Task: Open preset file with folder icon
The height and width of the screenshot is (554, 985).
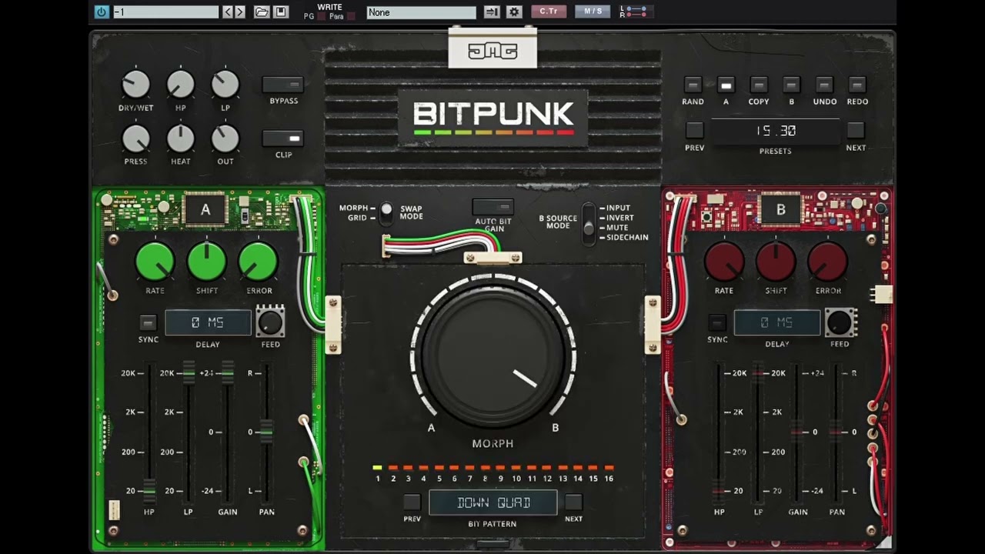Action: point(262,12)
